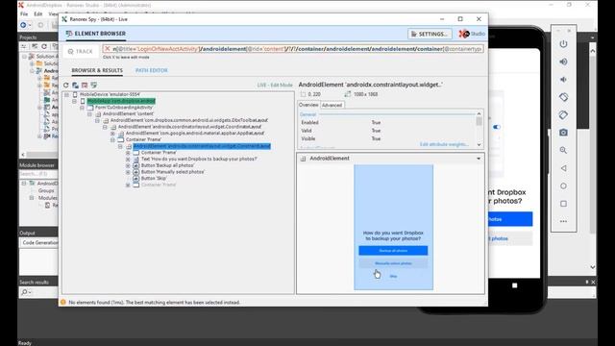Clear the RanoreXPath with red X icon
Image resolution: width=615 pixels, height=346 pixels.
point(107,49)
